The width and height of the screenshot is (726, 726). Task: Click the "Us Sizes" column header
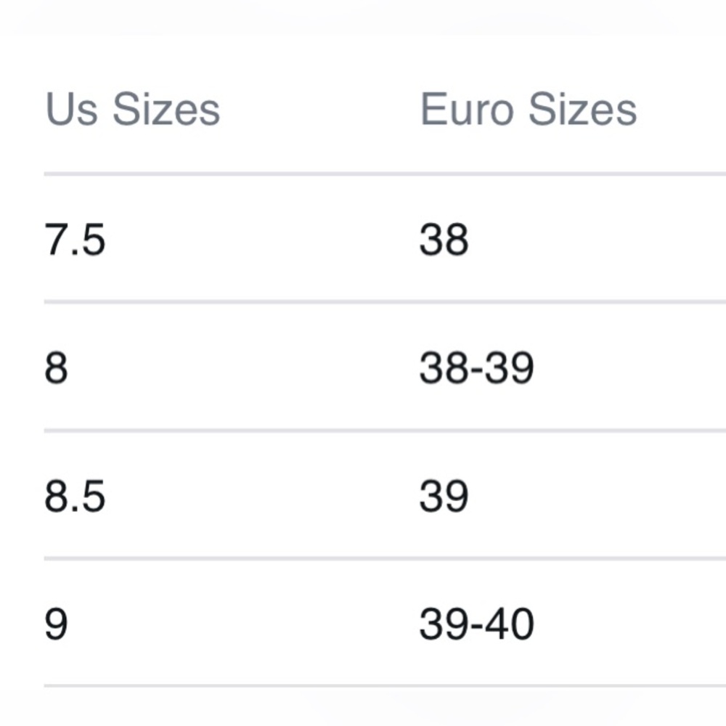pyautogui.click(x=132, y=110)
